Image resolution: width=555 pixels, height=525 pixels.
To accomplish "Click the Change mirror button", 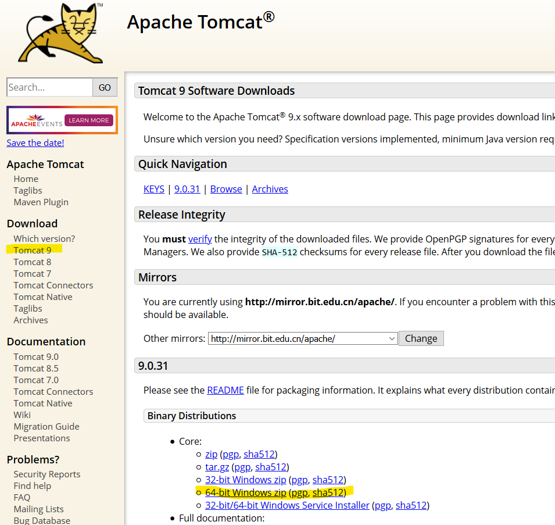I will 421,339.
